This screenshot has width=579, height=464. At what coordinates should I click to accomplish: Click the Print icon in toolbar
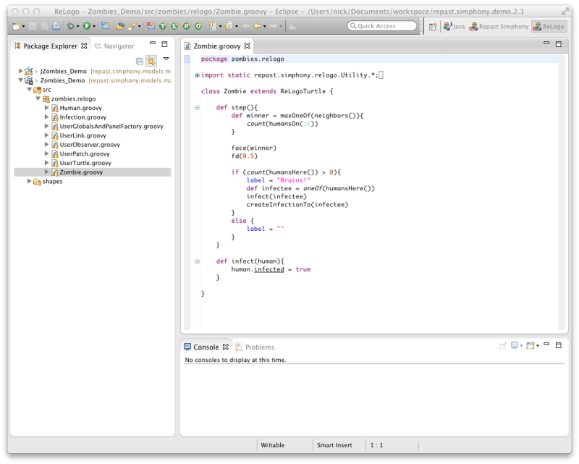[56, 26]
